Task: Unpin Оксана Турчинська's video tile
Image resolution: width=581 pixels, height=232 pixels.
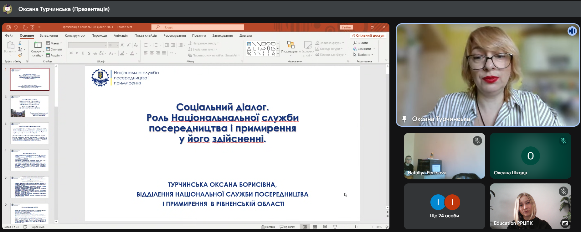Action: 404,119
